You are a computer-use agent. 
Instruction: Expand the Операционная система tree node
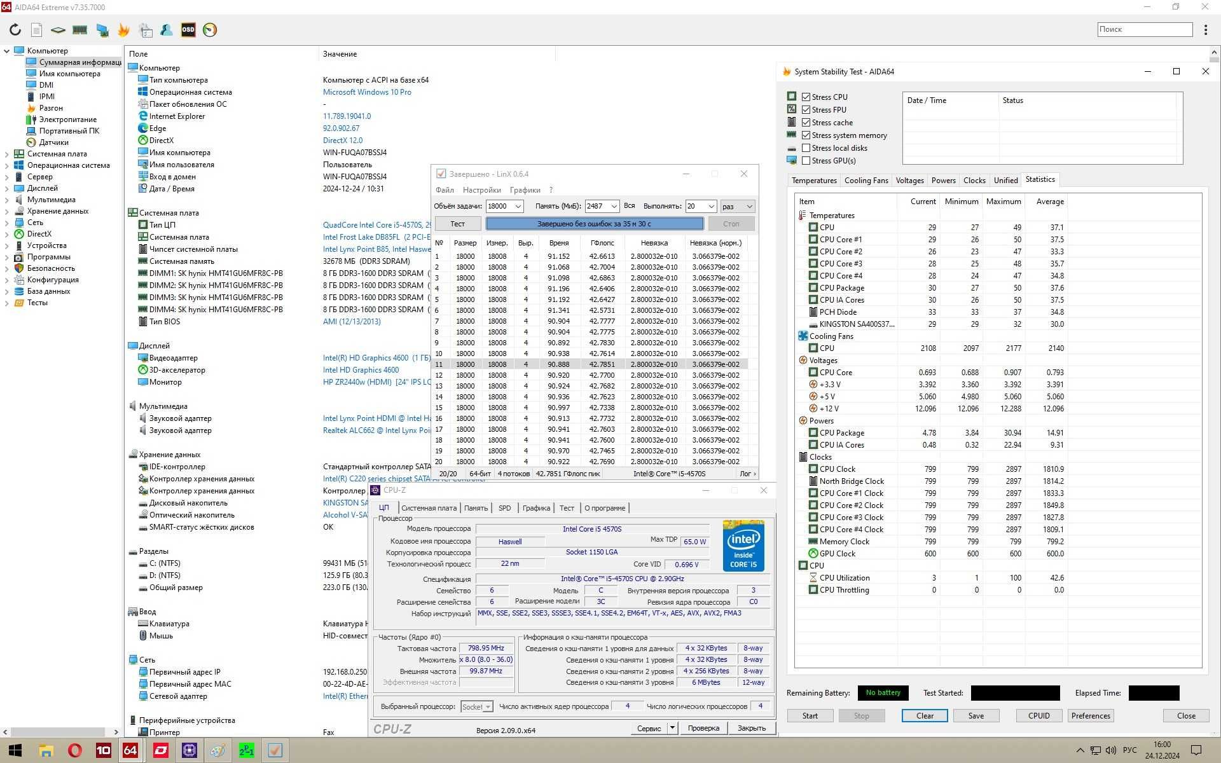[7, 165]
